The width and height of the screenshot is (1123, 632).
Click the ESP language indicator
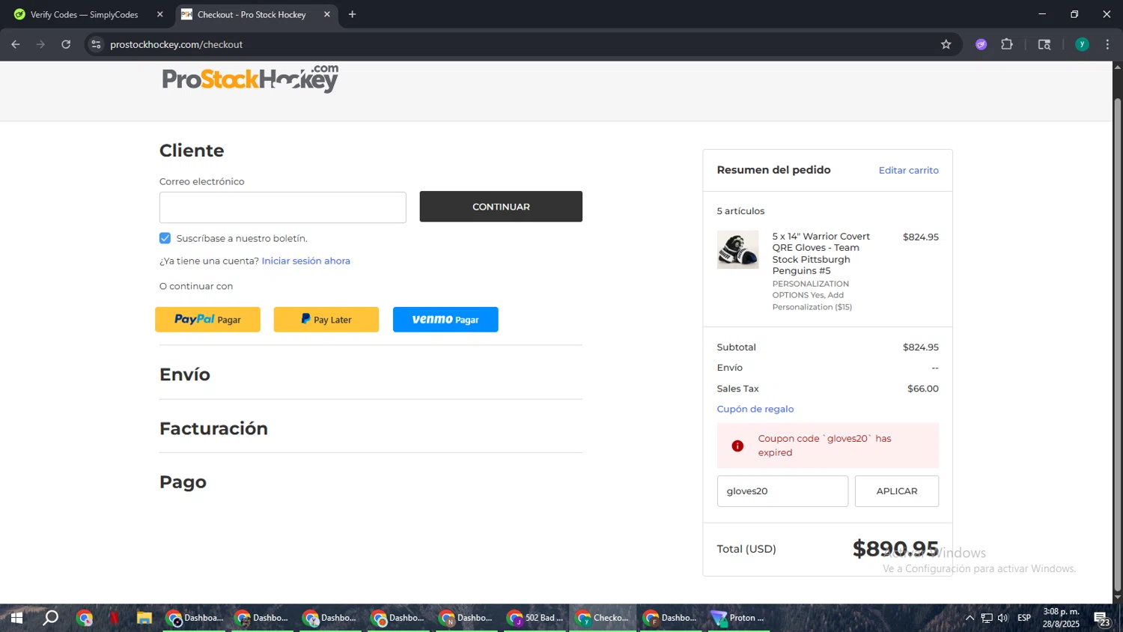coord(1024,618)
